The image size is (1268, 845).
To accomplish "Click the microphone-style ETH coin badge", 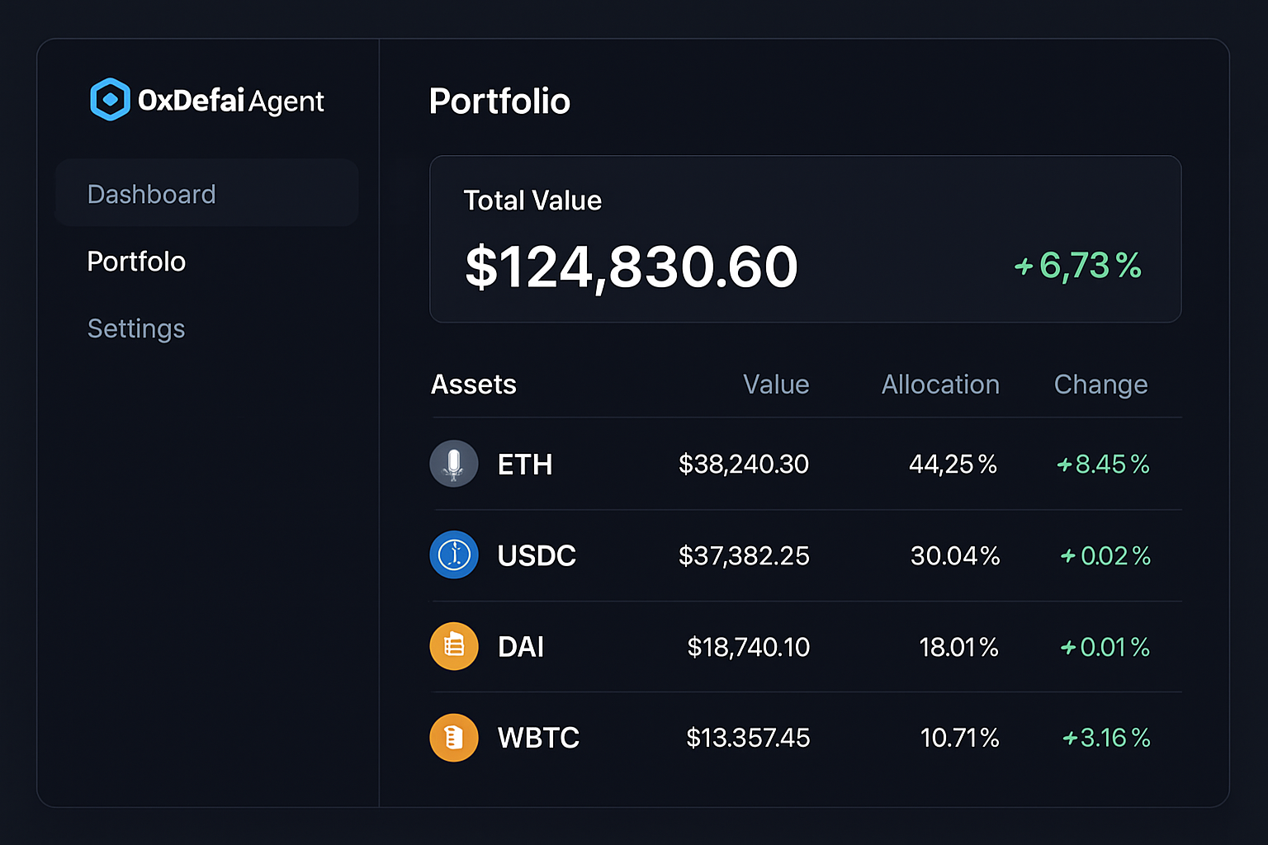I will (x=454, y=464).
